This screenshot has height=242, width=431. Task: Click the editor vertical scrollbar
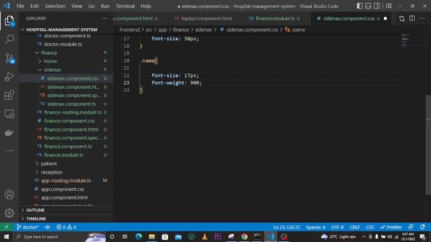click(428, 145)
